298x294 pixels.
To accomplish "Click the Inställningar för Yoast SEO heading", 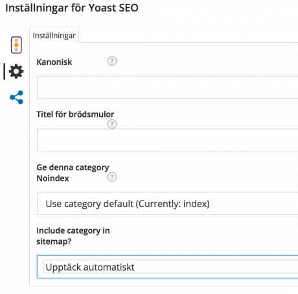I will (72, 8).
